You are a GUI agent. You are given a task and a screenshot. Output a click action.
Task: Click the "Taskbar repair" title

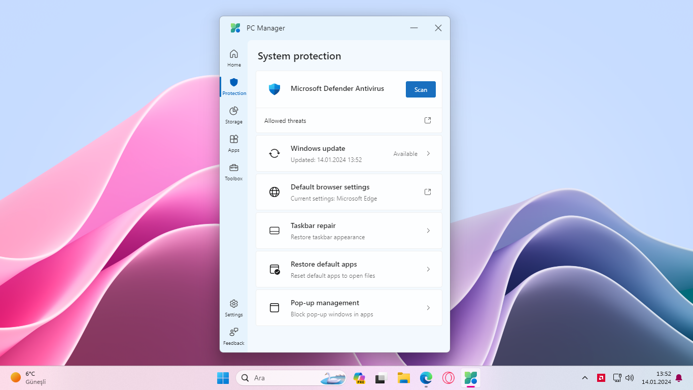313,225
